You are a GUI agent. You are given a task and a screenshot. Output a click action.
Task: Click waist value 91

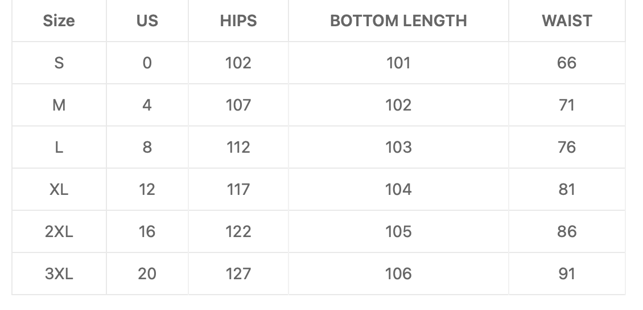tap(567, 274)
